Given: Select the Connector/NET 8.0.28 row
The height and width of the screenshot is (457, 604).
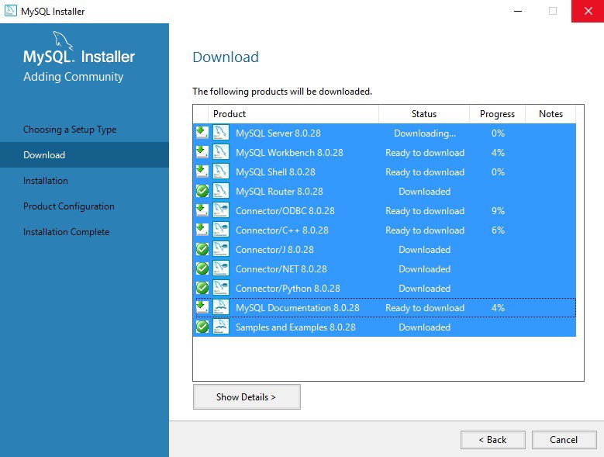Looking at the screenshot, I should coord(281,269).
